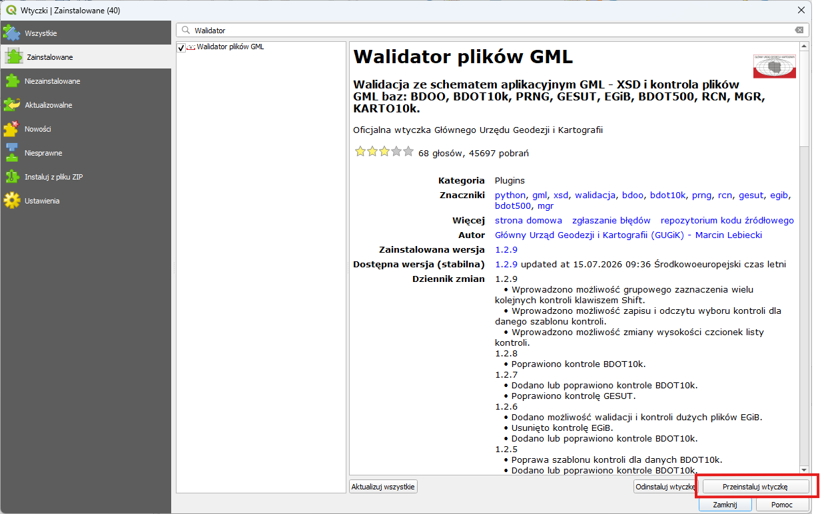Click the python tag link
This screenshot has height=514, width=820.
510,195
